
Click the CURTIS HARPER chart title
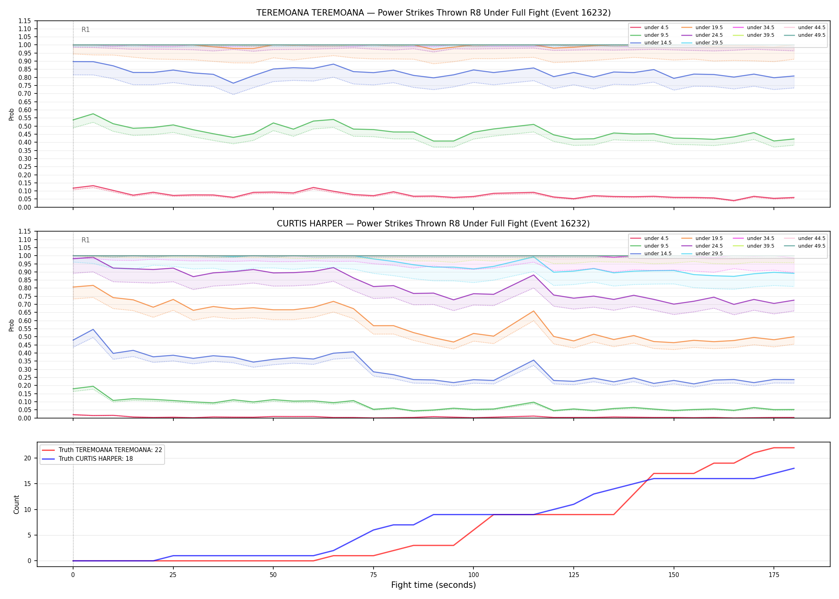[433, 224]
